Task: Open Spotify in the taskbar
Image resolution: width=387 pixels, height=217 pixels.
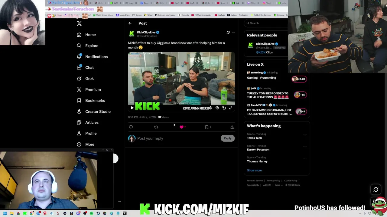Action: [91, 213]
